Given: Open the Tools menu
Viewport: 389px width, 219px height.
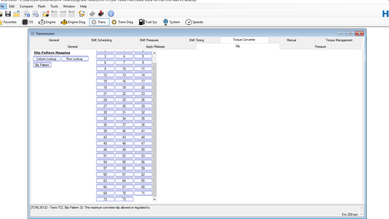Looking at the screenshot, I should tap(54, 6).
